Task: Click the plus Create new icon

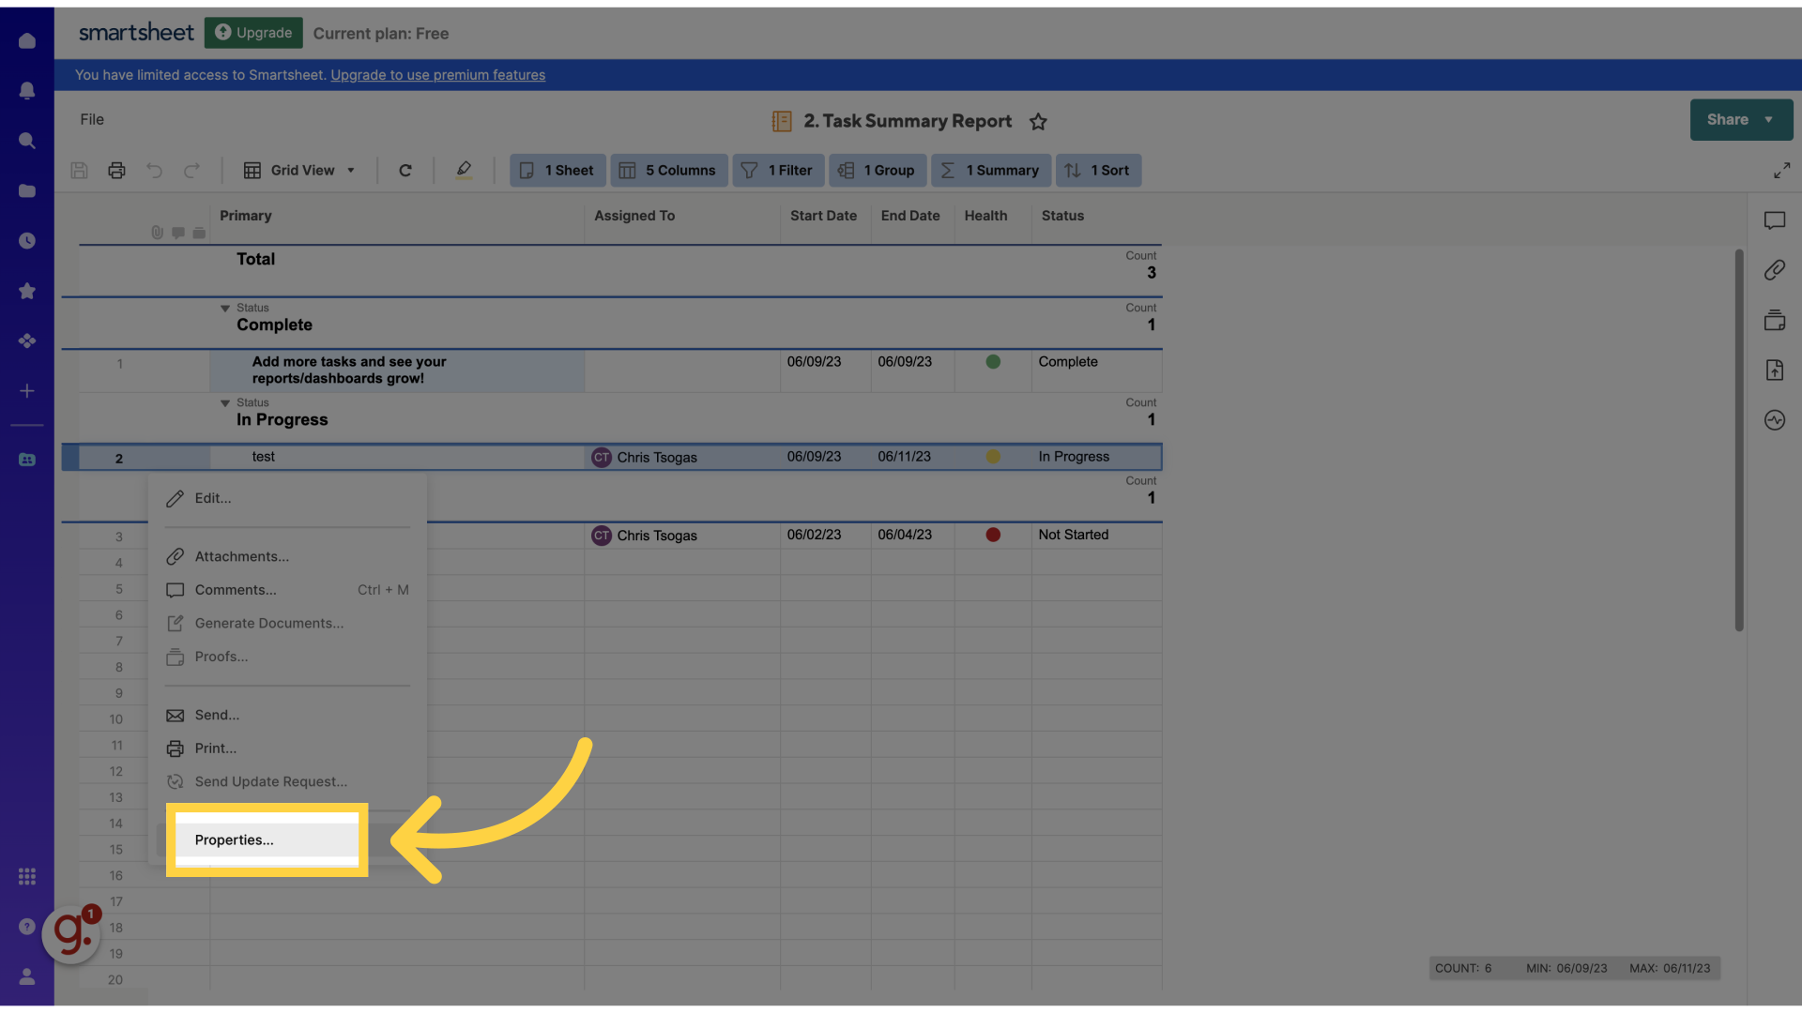Action: [x=27, y=391]
